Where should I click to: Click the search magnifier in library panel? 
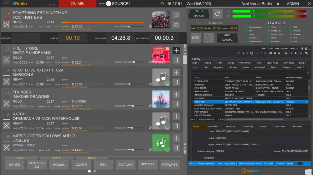click(x=308, y=73)
